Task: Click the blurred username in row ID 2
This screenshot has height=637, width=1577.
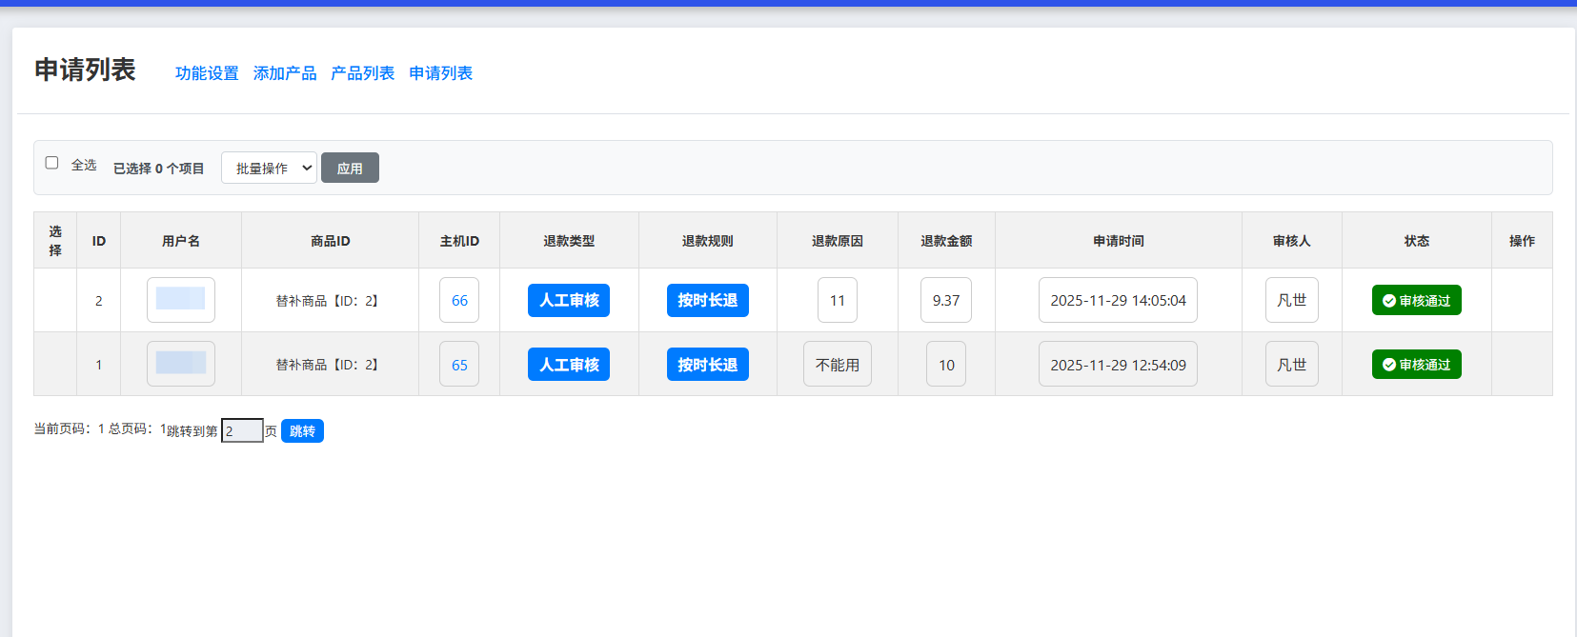Action: coord(181,299)
